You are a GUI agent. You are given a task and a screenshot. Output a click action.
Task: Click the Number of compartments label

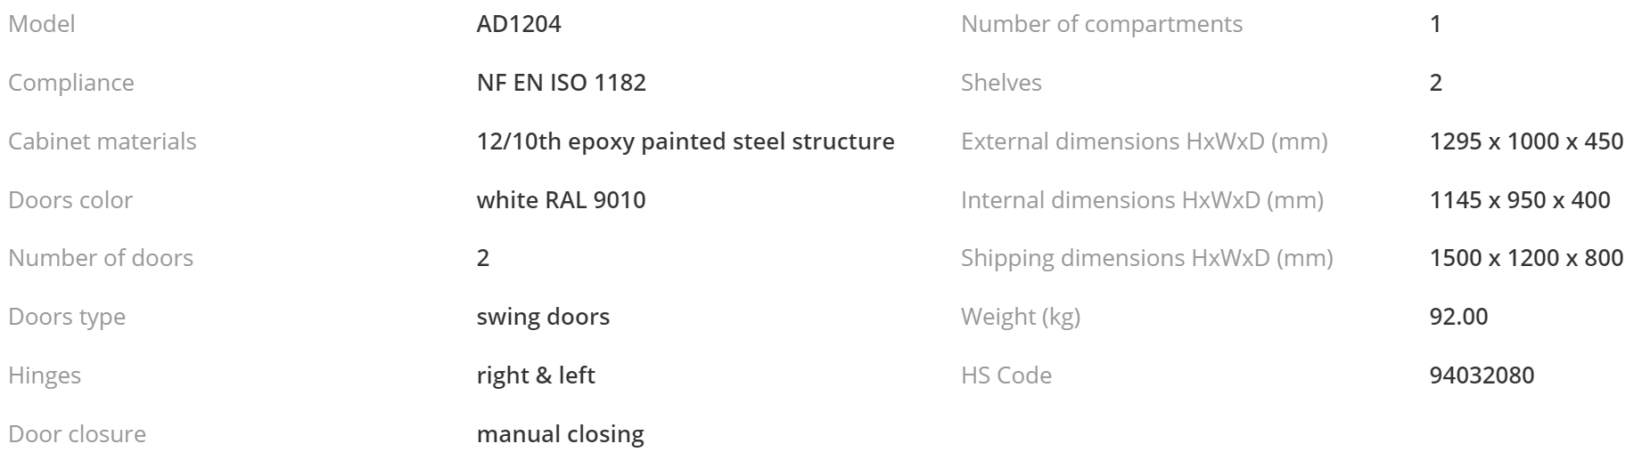point(1102,24)
